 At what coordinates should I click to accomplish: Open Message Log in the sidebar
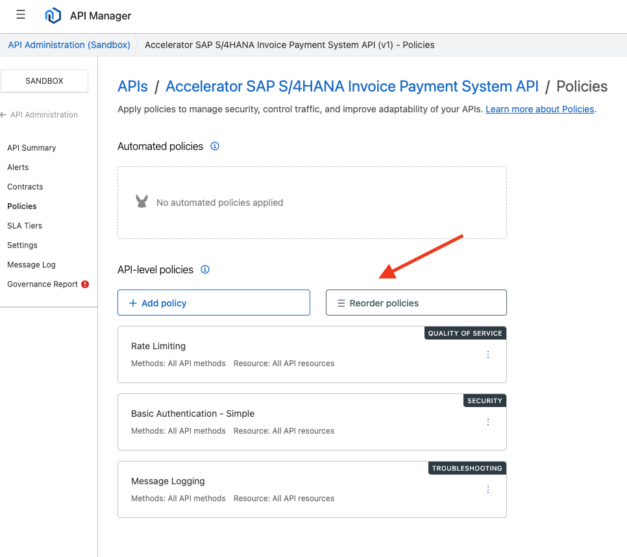(31, 265)
